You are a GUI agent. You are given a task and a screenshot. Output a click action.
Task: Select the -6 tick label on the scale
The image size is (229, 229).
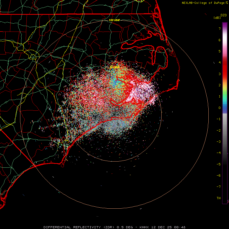pos(219,176)
